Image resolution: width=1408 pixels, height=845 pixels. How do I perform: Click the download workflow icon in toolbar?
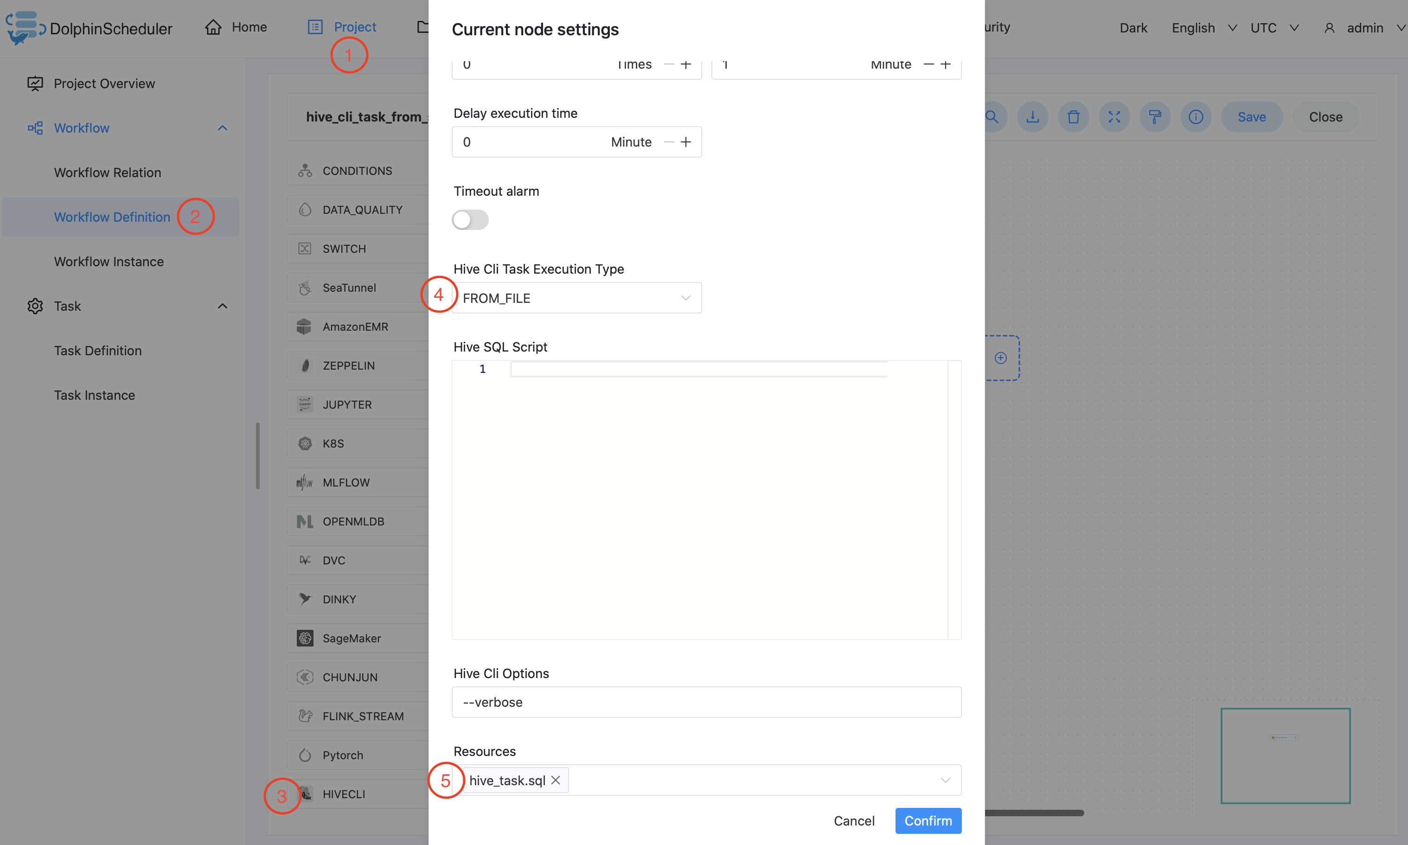click(x=1032, y=117)
